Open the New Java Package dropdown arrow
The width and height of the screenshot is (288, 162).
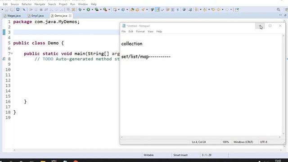(119, 9)
